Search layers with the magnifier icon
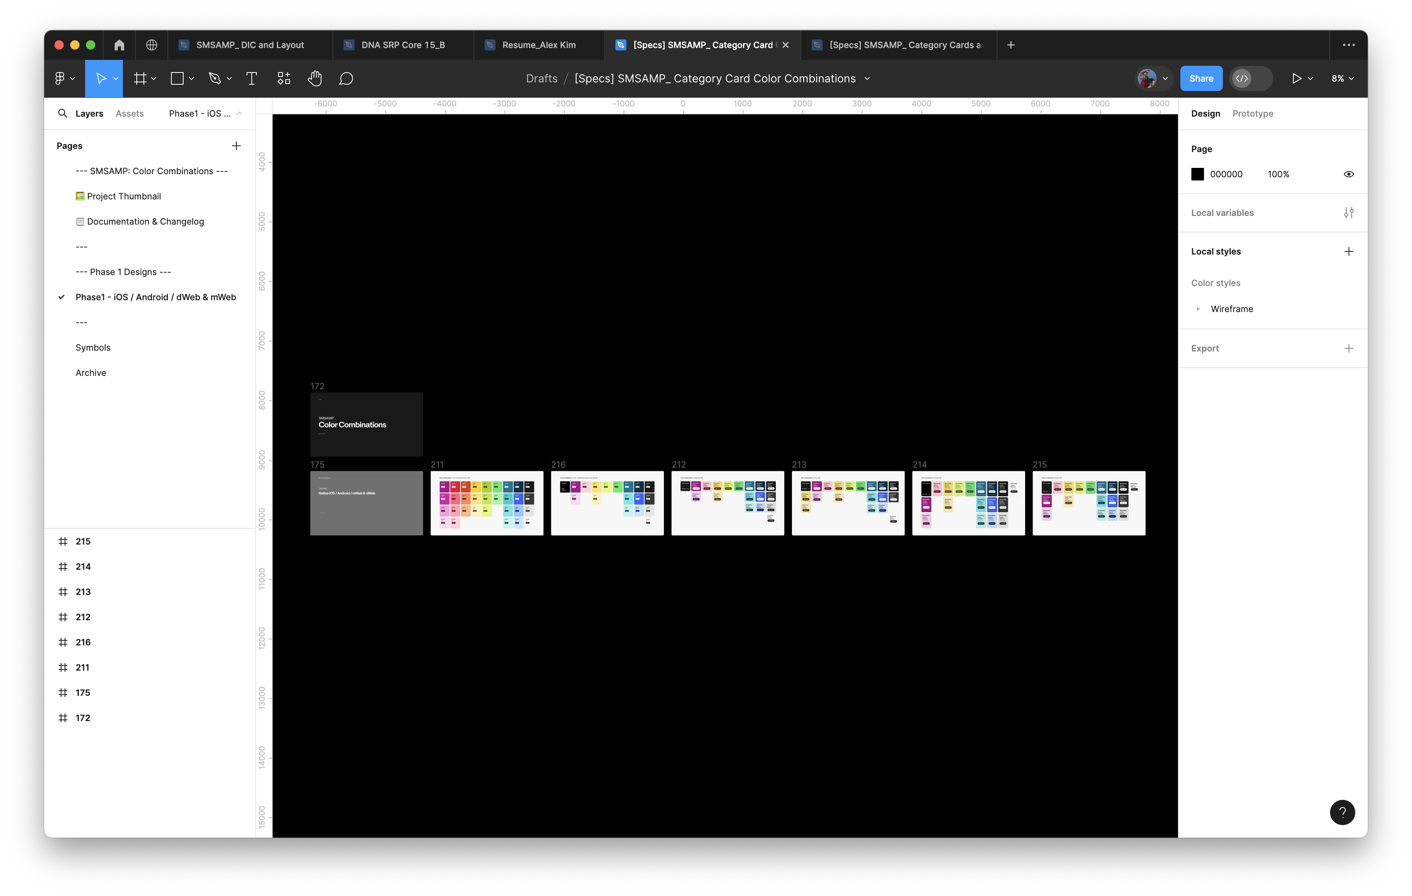 pyautogui.click(x=63, y=113)
